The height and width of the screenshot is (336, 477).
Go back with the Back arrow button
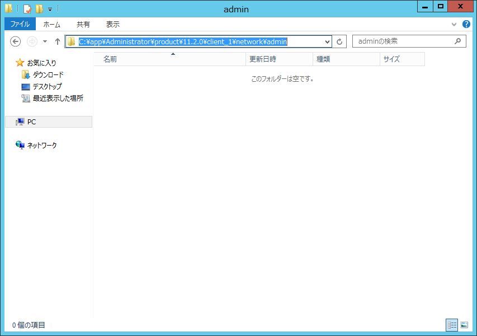(16, 41)
